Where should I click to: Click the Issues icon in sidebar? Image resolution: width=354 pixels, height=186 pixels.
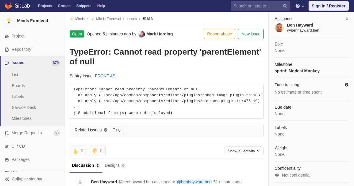tap(7, 63)
